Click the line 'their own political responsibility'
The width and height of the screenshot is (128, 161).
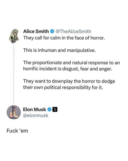(x=63, y=88)
